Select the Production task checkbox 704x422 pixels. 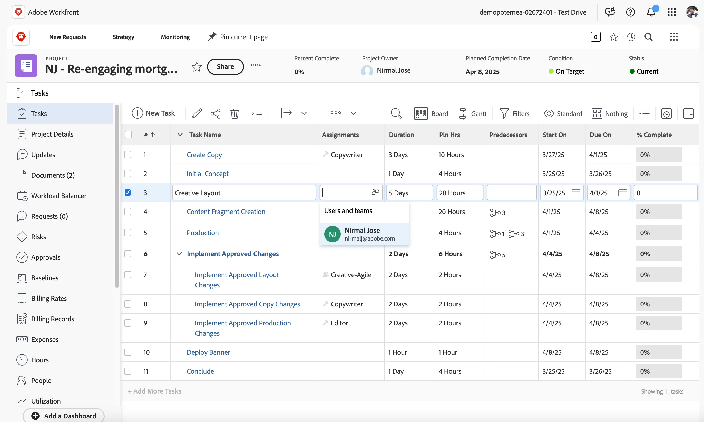coord(128,233)
